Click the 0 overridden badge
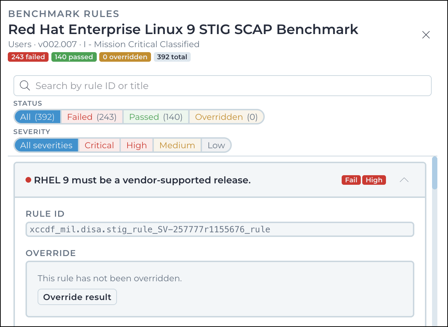Viewport: 448px width, 327px height. (125, 57)
